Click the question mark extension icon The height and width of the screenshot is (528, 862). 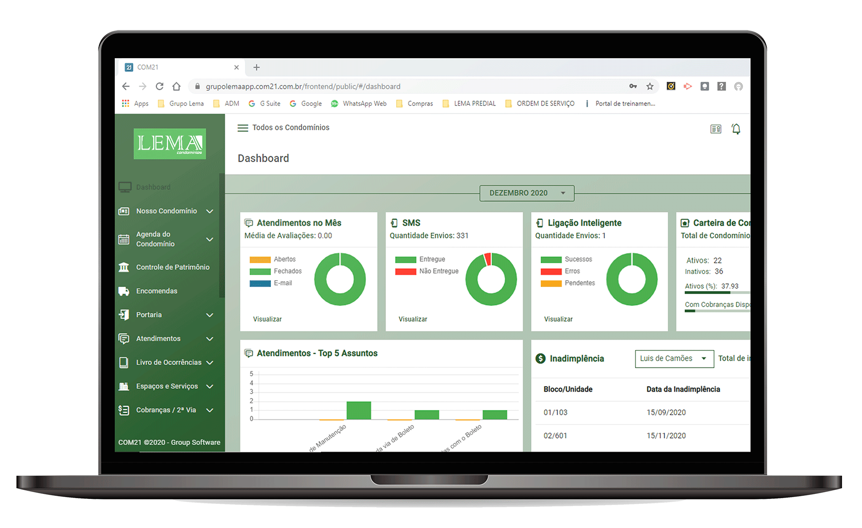coord(721,86)
